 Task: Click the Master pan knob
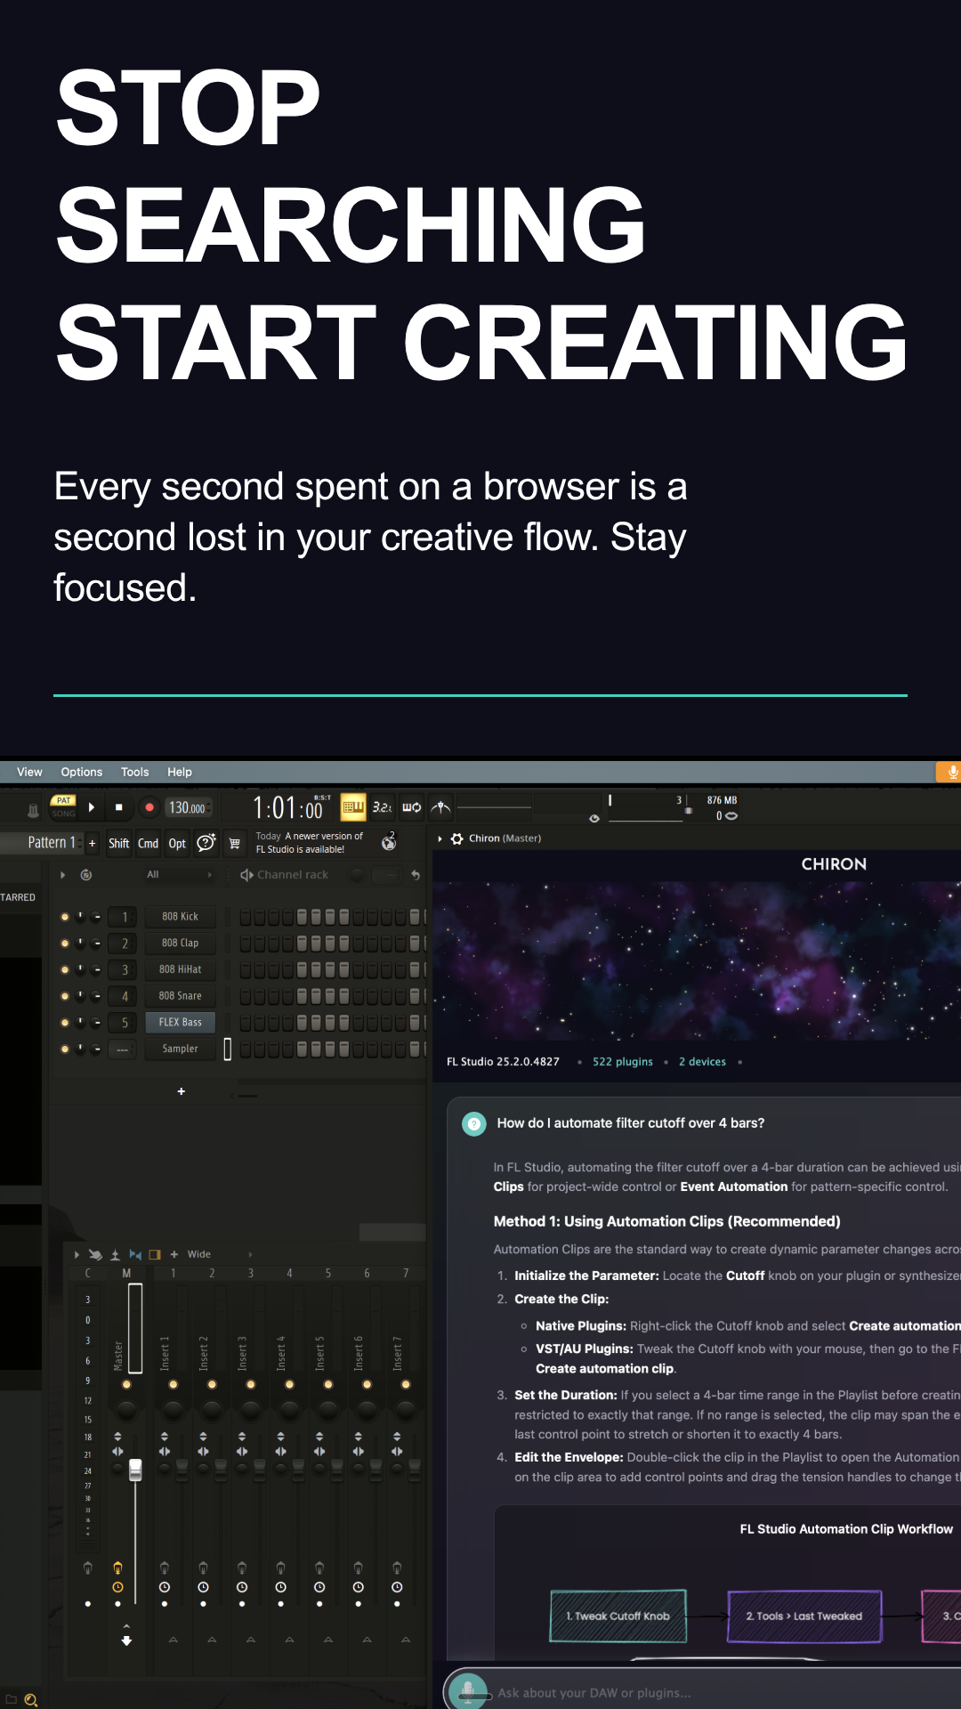point(126,1409)
